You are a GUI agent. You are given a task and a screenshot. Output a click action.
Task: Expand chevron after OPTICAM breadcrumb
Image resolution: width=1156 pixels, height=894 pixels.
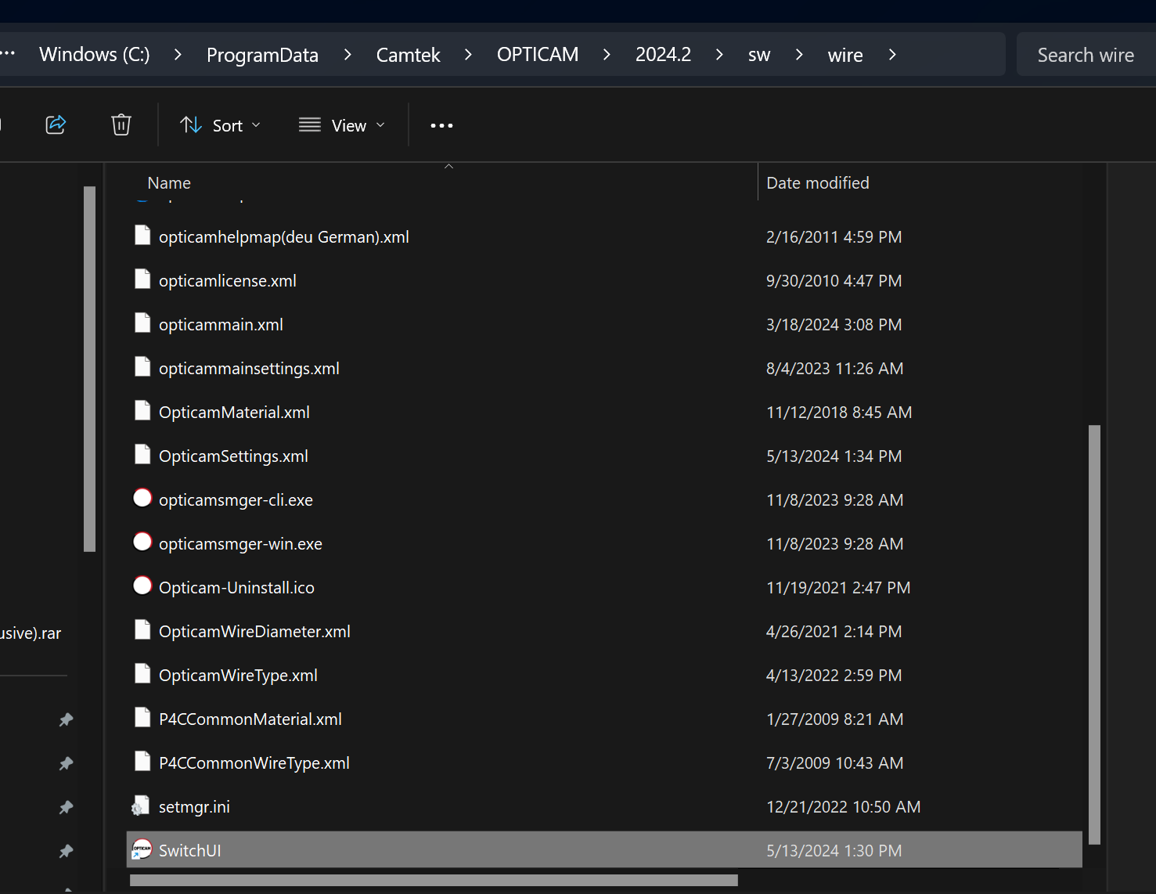607,54
